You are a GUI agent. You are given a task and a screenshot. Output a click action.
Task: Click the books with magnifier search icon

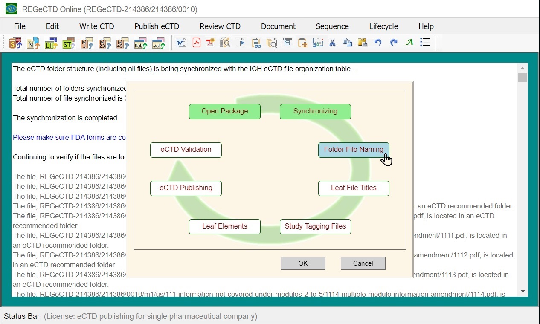click(225, 43)
